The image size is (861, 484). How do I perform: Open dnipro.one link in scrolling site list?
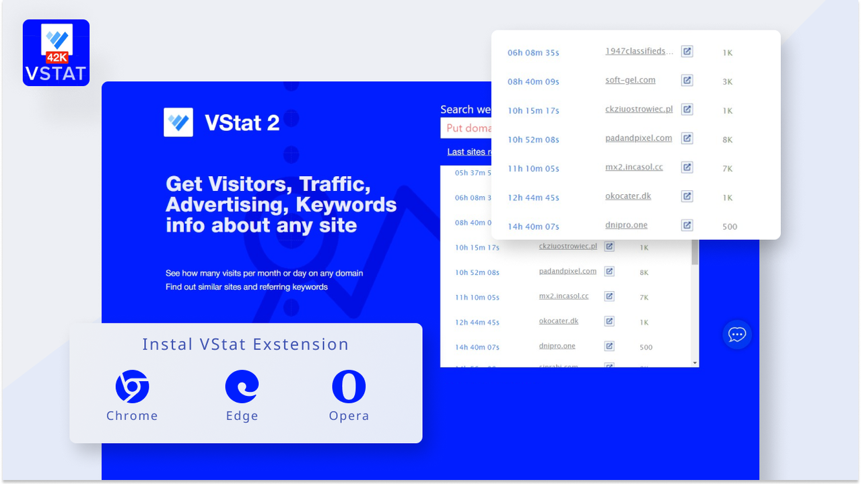(x=557, y=346)
